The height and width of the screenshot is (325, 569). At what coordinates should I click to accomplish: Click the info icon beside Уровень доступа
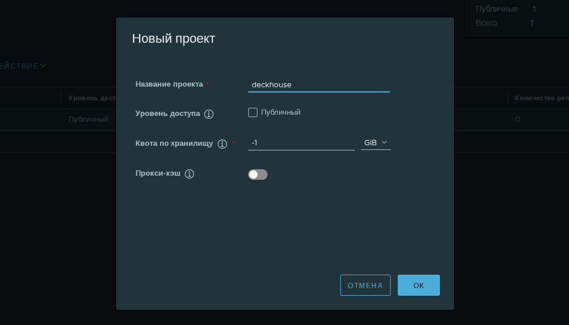click(209, 114)
